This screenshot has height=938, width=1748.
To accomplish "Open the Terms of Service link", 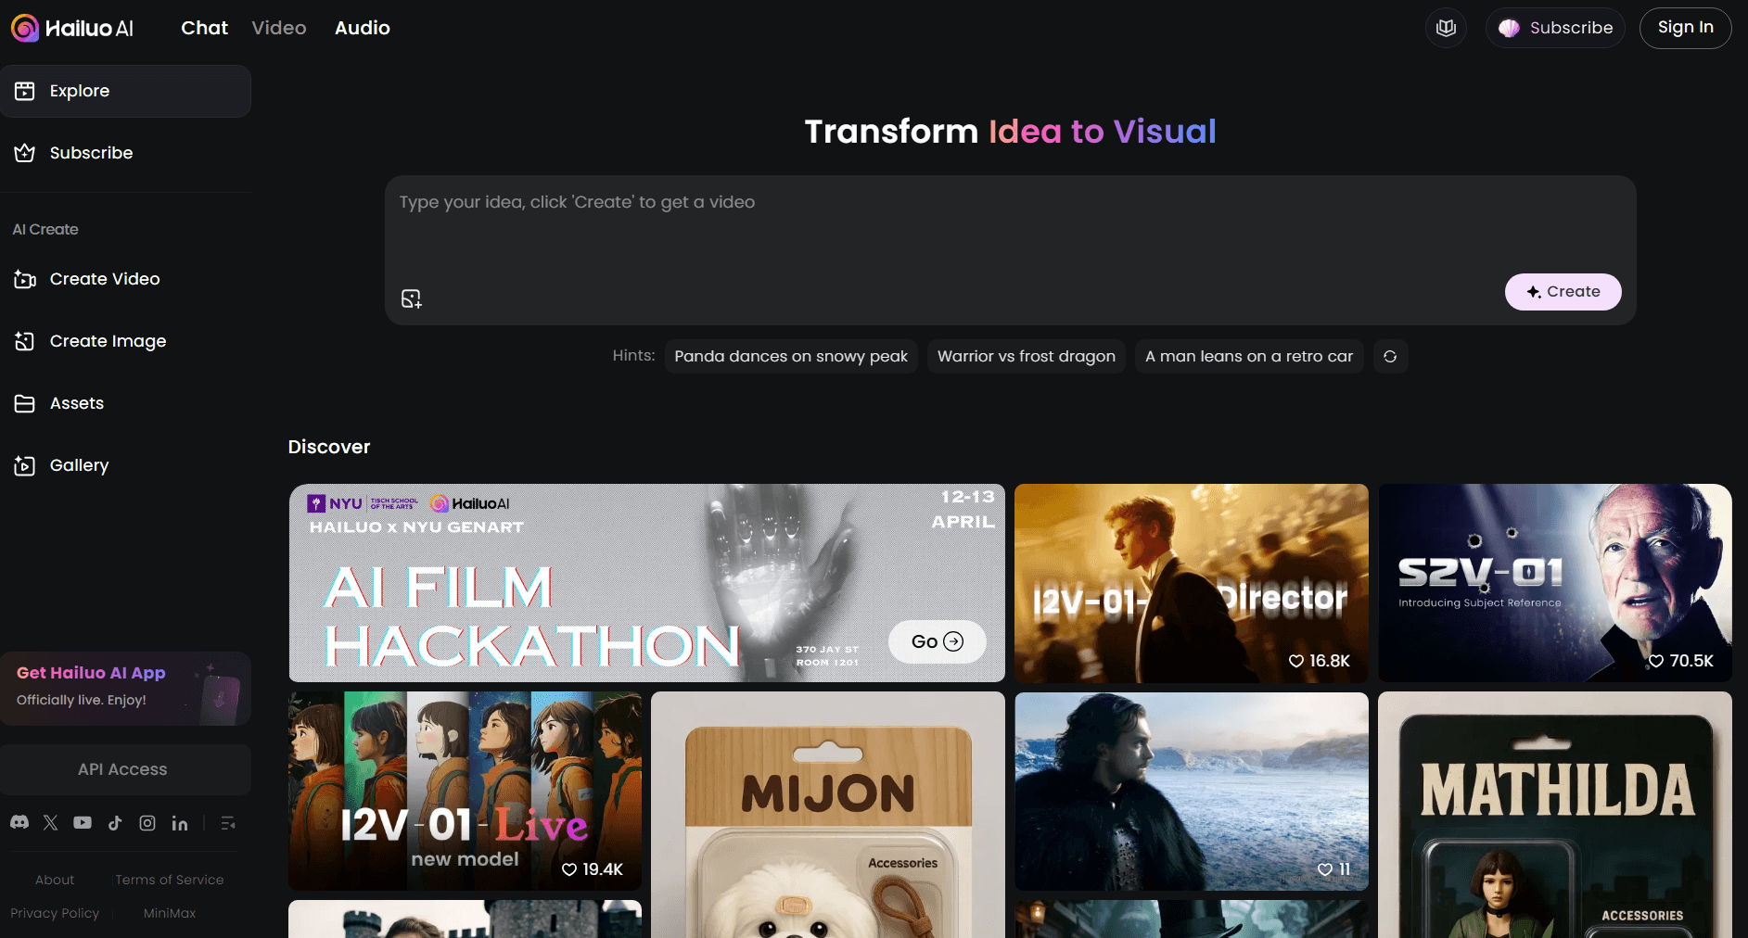I will 170,880.
